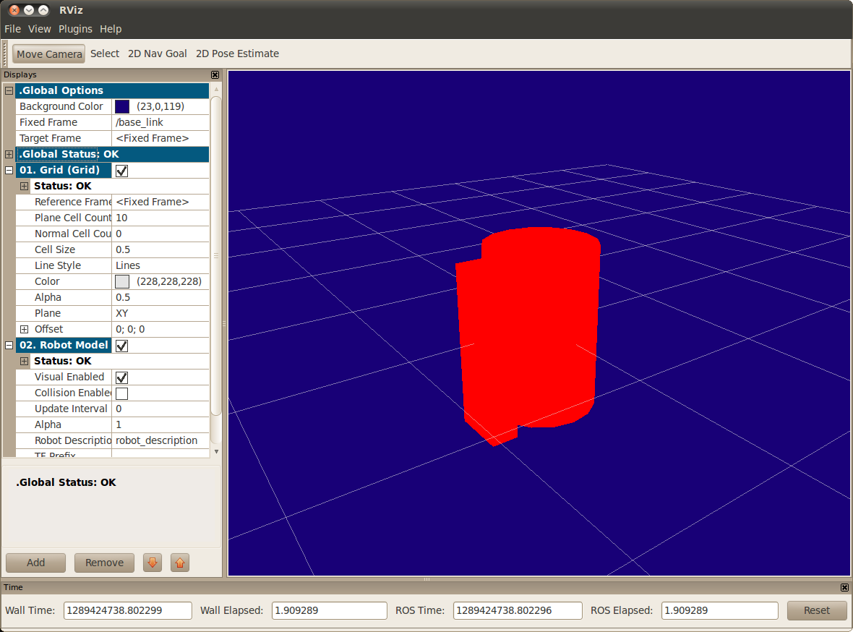This screenshot has width=853, height=632.
Task: Activate the Move Camera tool
Action: coord(49,54)
